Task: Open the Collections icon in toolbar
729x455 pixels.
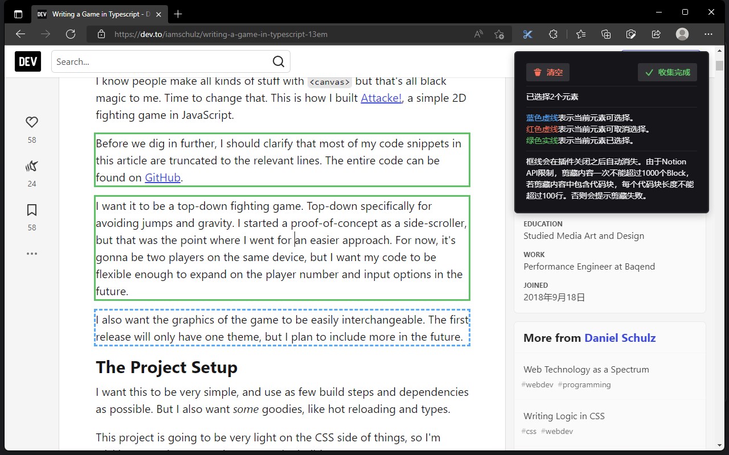Action: pyautogui.click(x=606, y=34)
